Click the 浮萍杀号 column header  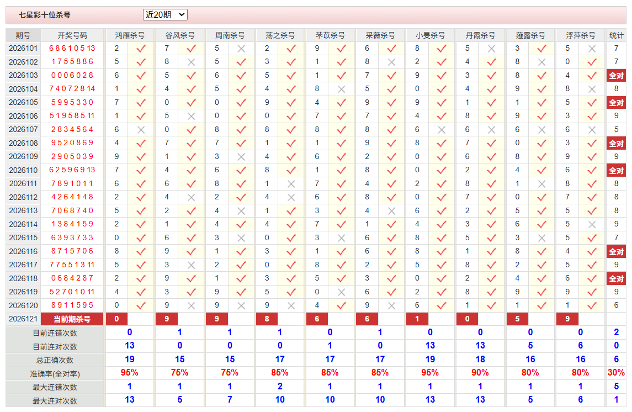pos(581,35)
